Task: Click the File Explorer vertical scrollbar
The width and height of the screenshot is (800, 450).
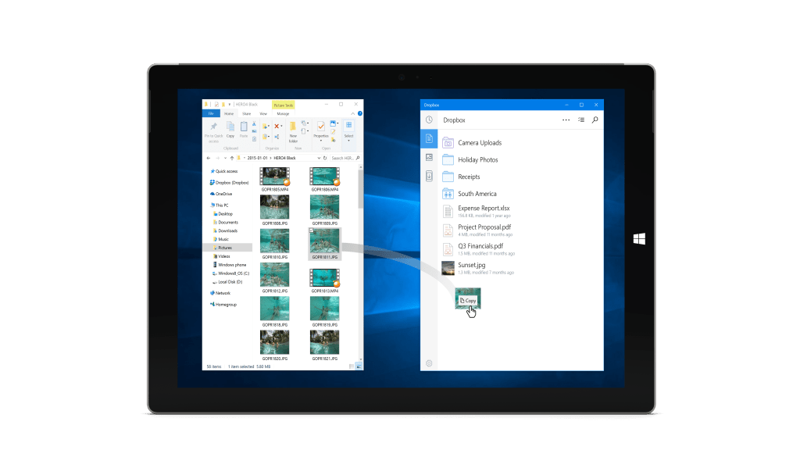Action: (x=361, y=189)
